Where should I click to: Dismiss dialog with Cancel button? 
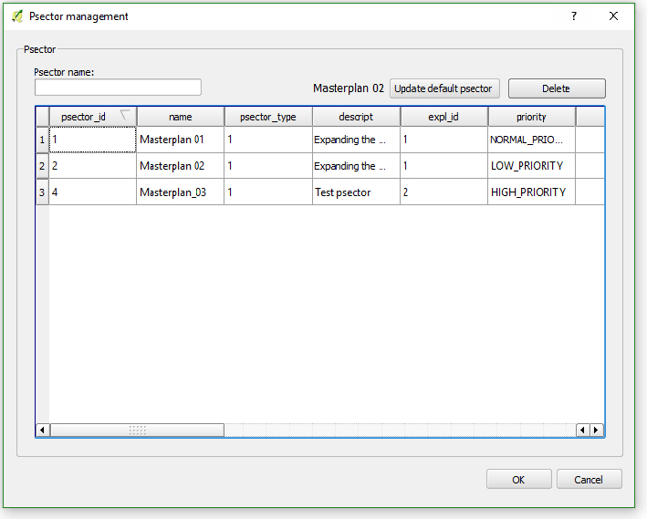[589, 480]
